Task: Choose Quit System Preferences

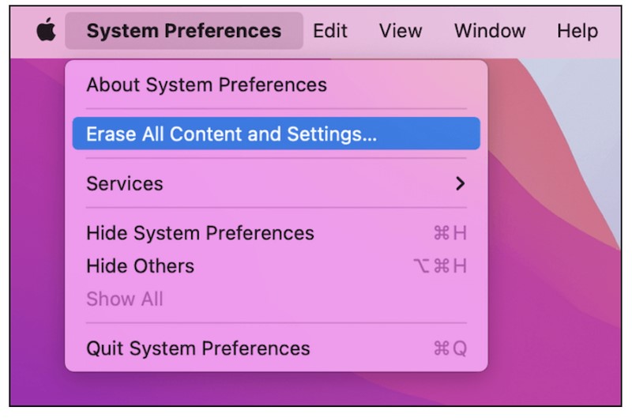Action: 197,348
